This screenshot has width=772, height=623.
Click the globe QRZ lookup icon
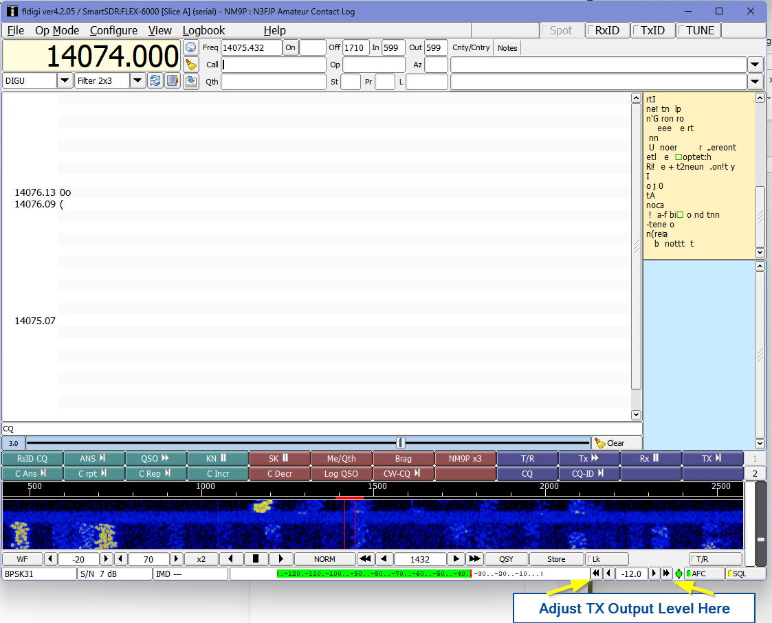(x=191, y=47)
